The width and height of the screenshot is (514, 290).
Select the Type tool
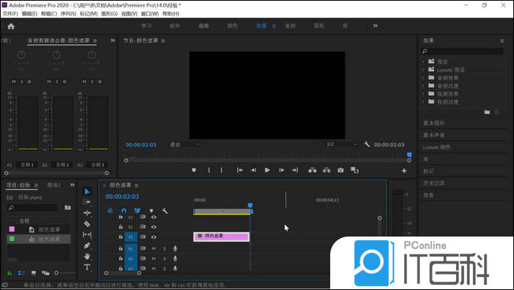87,267
